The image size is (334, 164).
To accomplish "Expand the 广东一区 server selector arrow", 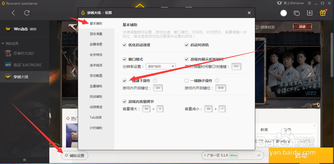I will click(x=259, y=155).
